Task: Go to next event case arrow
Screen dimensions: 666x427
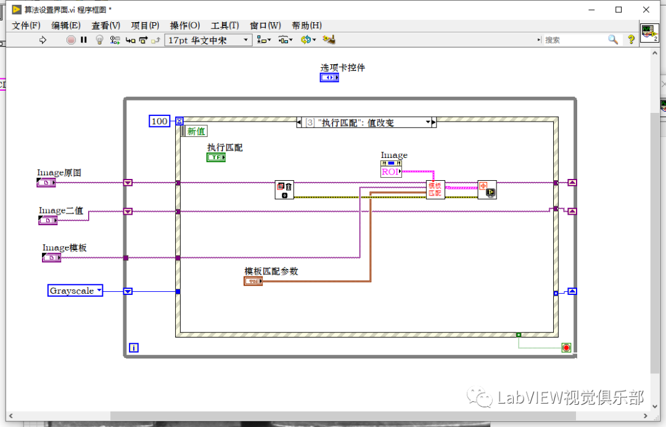Action: click(434, 122)
